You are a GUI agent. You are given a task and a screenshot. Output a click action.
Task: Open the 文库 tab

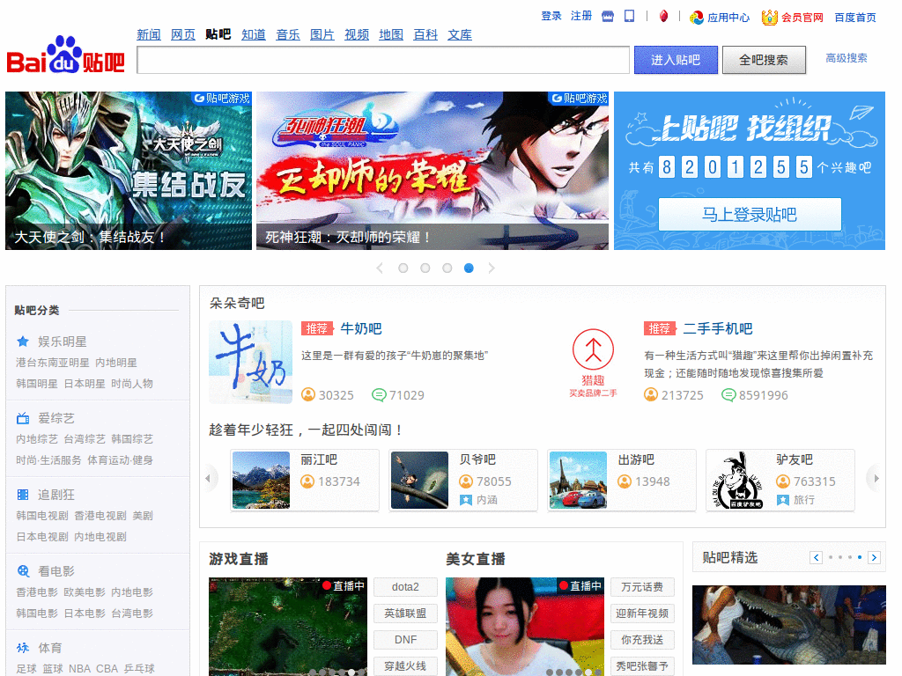tap(460, 34)
